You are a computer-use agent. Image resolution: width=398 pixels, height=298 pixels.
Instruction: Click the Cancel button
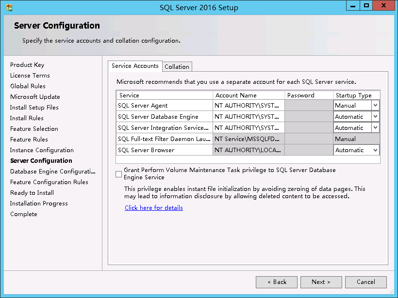coord(366,282)
